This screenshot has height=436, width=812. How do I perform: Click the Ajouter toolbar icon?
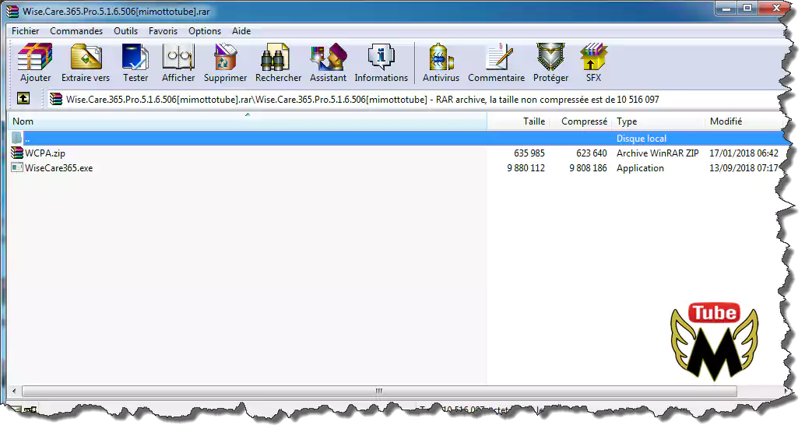(35, 57)
